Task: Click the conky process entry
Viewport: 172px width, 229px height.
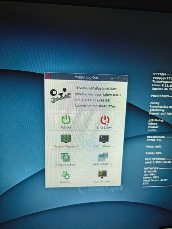Action: [x=155, y=103]
